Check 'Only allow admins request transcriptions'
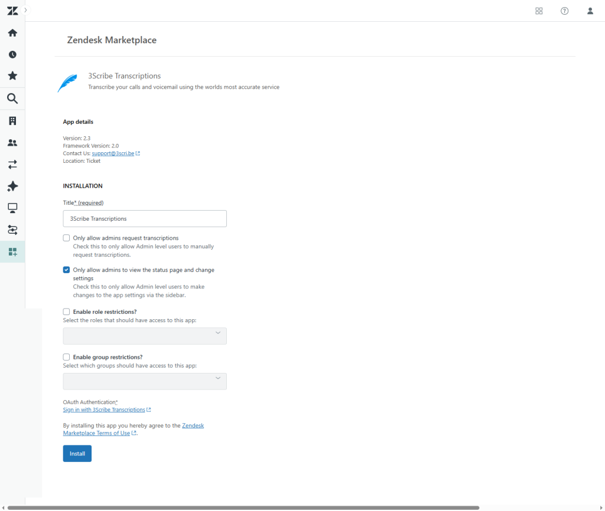This screenshot has height=511, width=605. (x=66, y=238)
